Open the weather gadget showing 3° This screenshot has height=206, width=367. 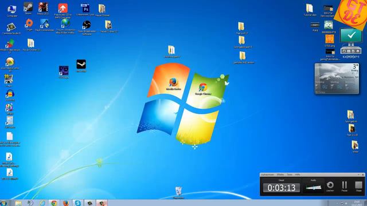coord(337,79)
